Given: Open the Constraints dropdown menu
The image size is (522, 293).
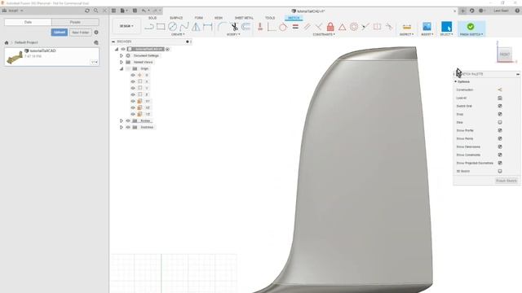Looking at the screenshot, I should [x=324, y=34].
